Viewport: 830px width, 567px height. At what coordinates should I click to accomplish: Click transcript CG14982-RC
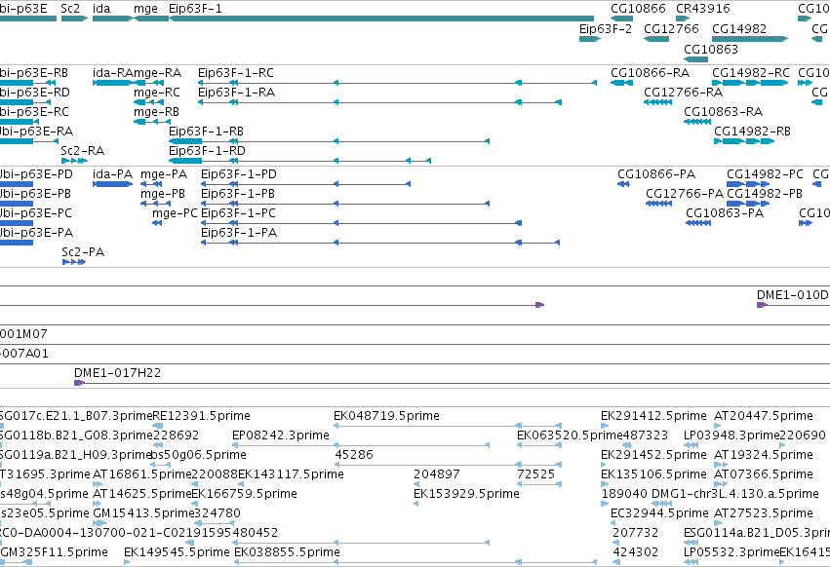pyautogui.click(x=751, y=72)
